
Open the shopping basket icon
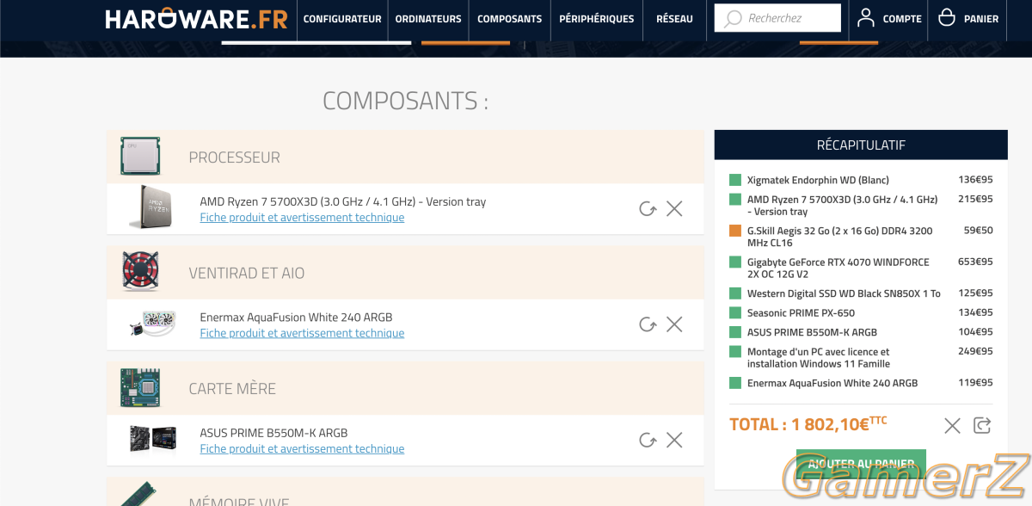[947, 17]
